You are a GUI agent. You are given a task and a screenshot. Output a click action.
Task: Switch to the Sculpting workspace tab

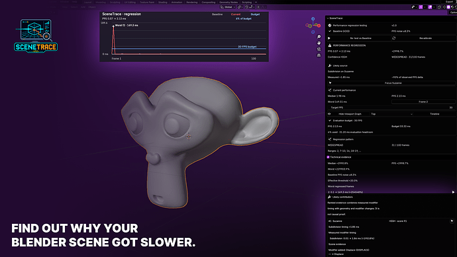click(115, 3)
